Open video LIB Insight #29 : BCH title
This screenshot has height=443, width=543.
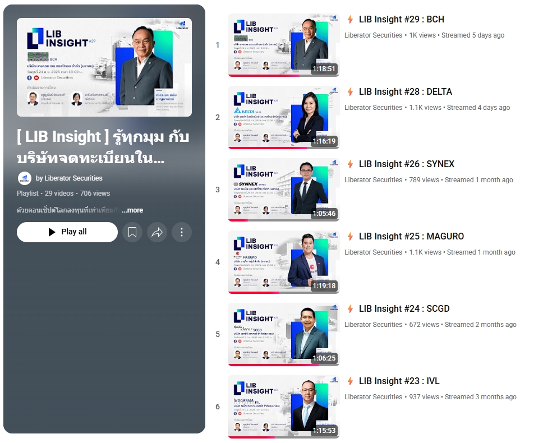(402, 20)
